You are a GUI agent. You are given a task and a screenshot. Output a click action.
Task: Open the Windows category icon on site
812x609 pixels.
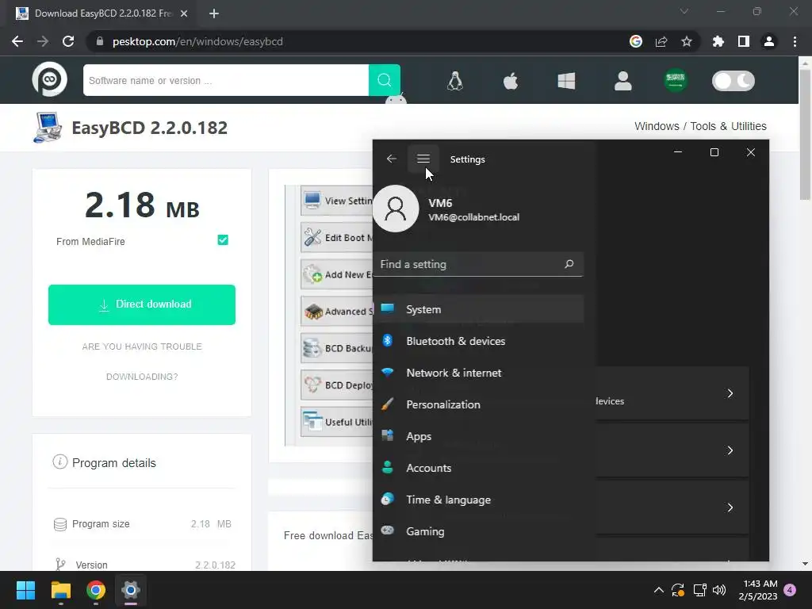566,81
